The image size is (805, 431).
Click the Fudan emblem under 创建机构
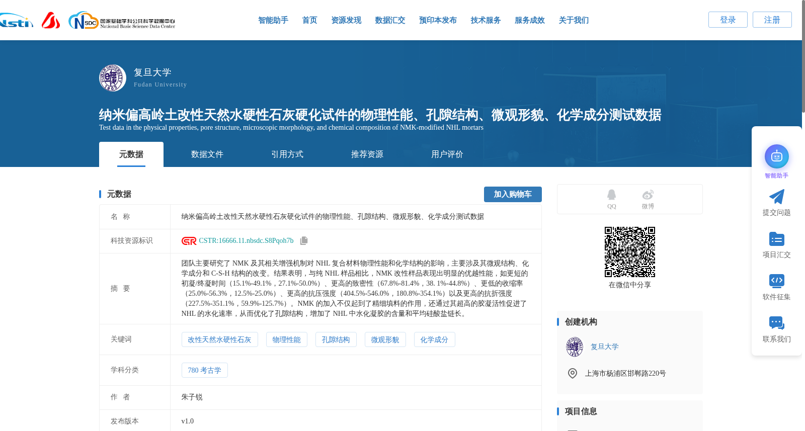click(x=574, y=347)
